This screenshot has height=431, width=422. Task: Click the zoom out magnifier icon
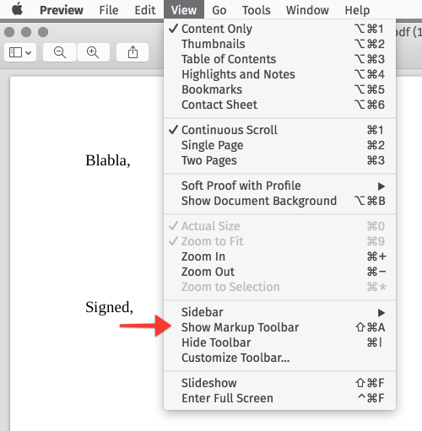(x=59, y=52)
